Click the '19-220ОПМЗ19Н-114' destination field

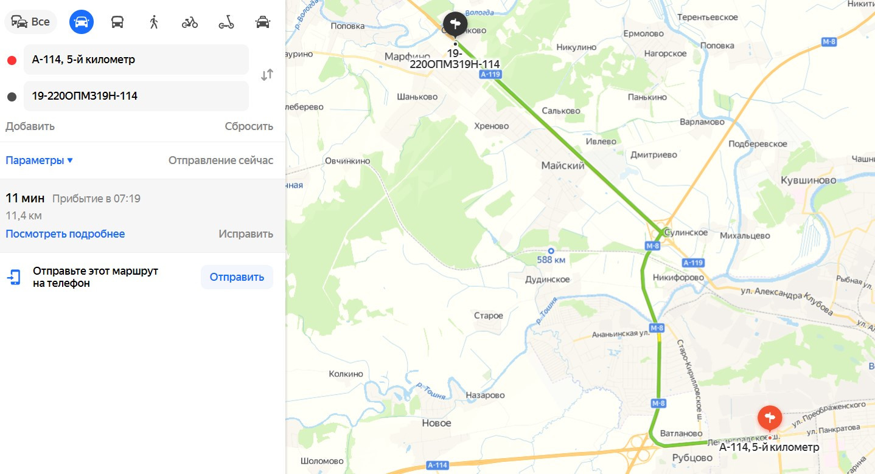pyautogui.click(x=136, y=96)
